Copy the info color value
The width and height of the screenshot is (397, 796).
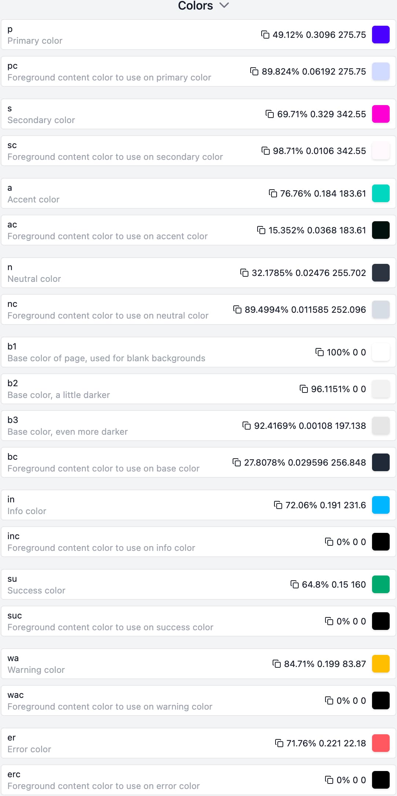[279, 505]
